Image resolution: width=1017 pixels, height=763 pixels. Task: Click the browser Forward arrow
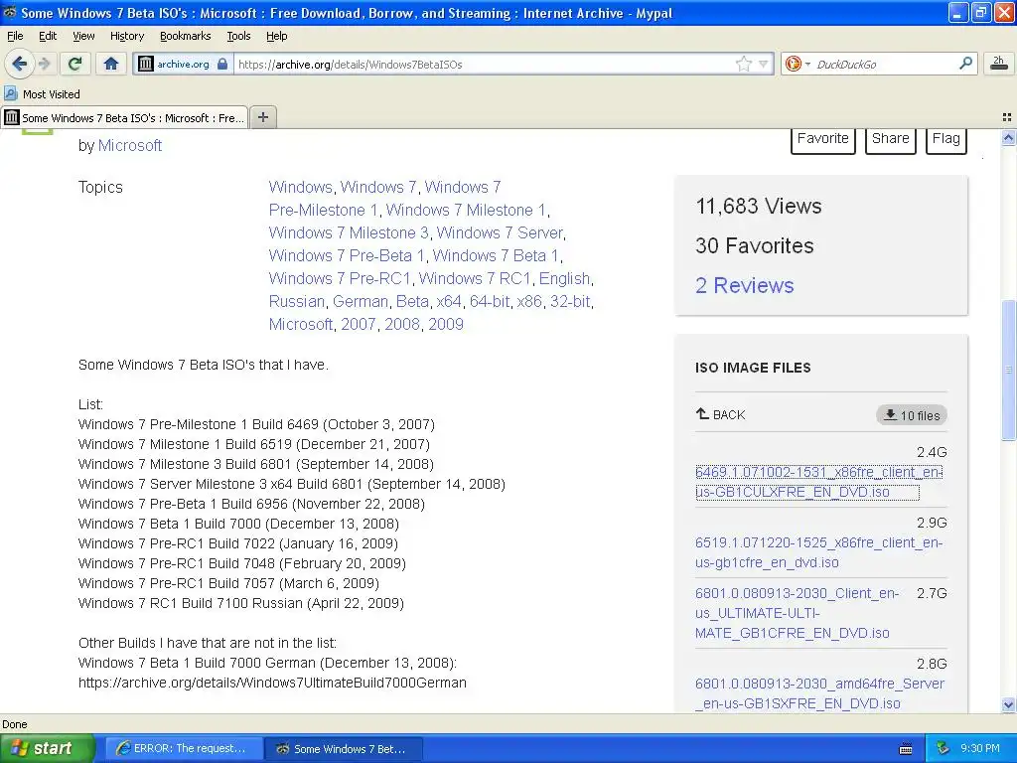click(45, 64)
